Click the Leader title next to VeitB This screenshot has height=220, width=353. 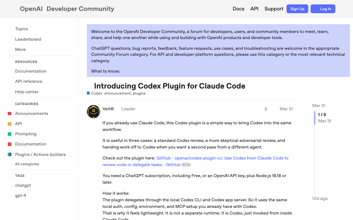click(129, 109)
